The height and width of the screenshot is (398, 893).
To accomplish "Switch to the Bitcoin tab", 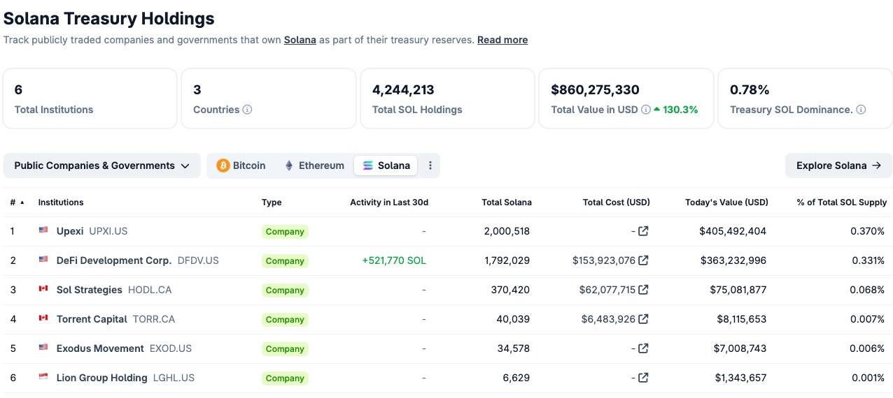I will click(x=241, y=165).
